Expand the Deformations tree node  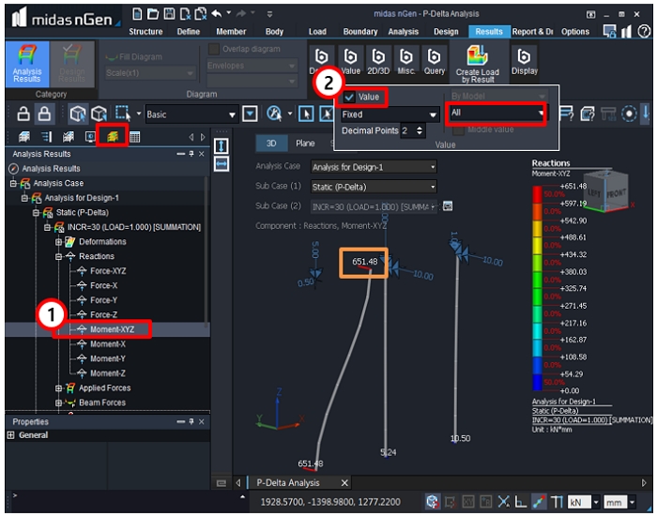tap(59, 242)
